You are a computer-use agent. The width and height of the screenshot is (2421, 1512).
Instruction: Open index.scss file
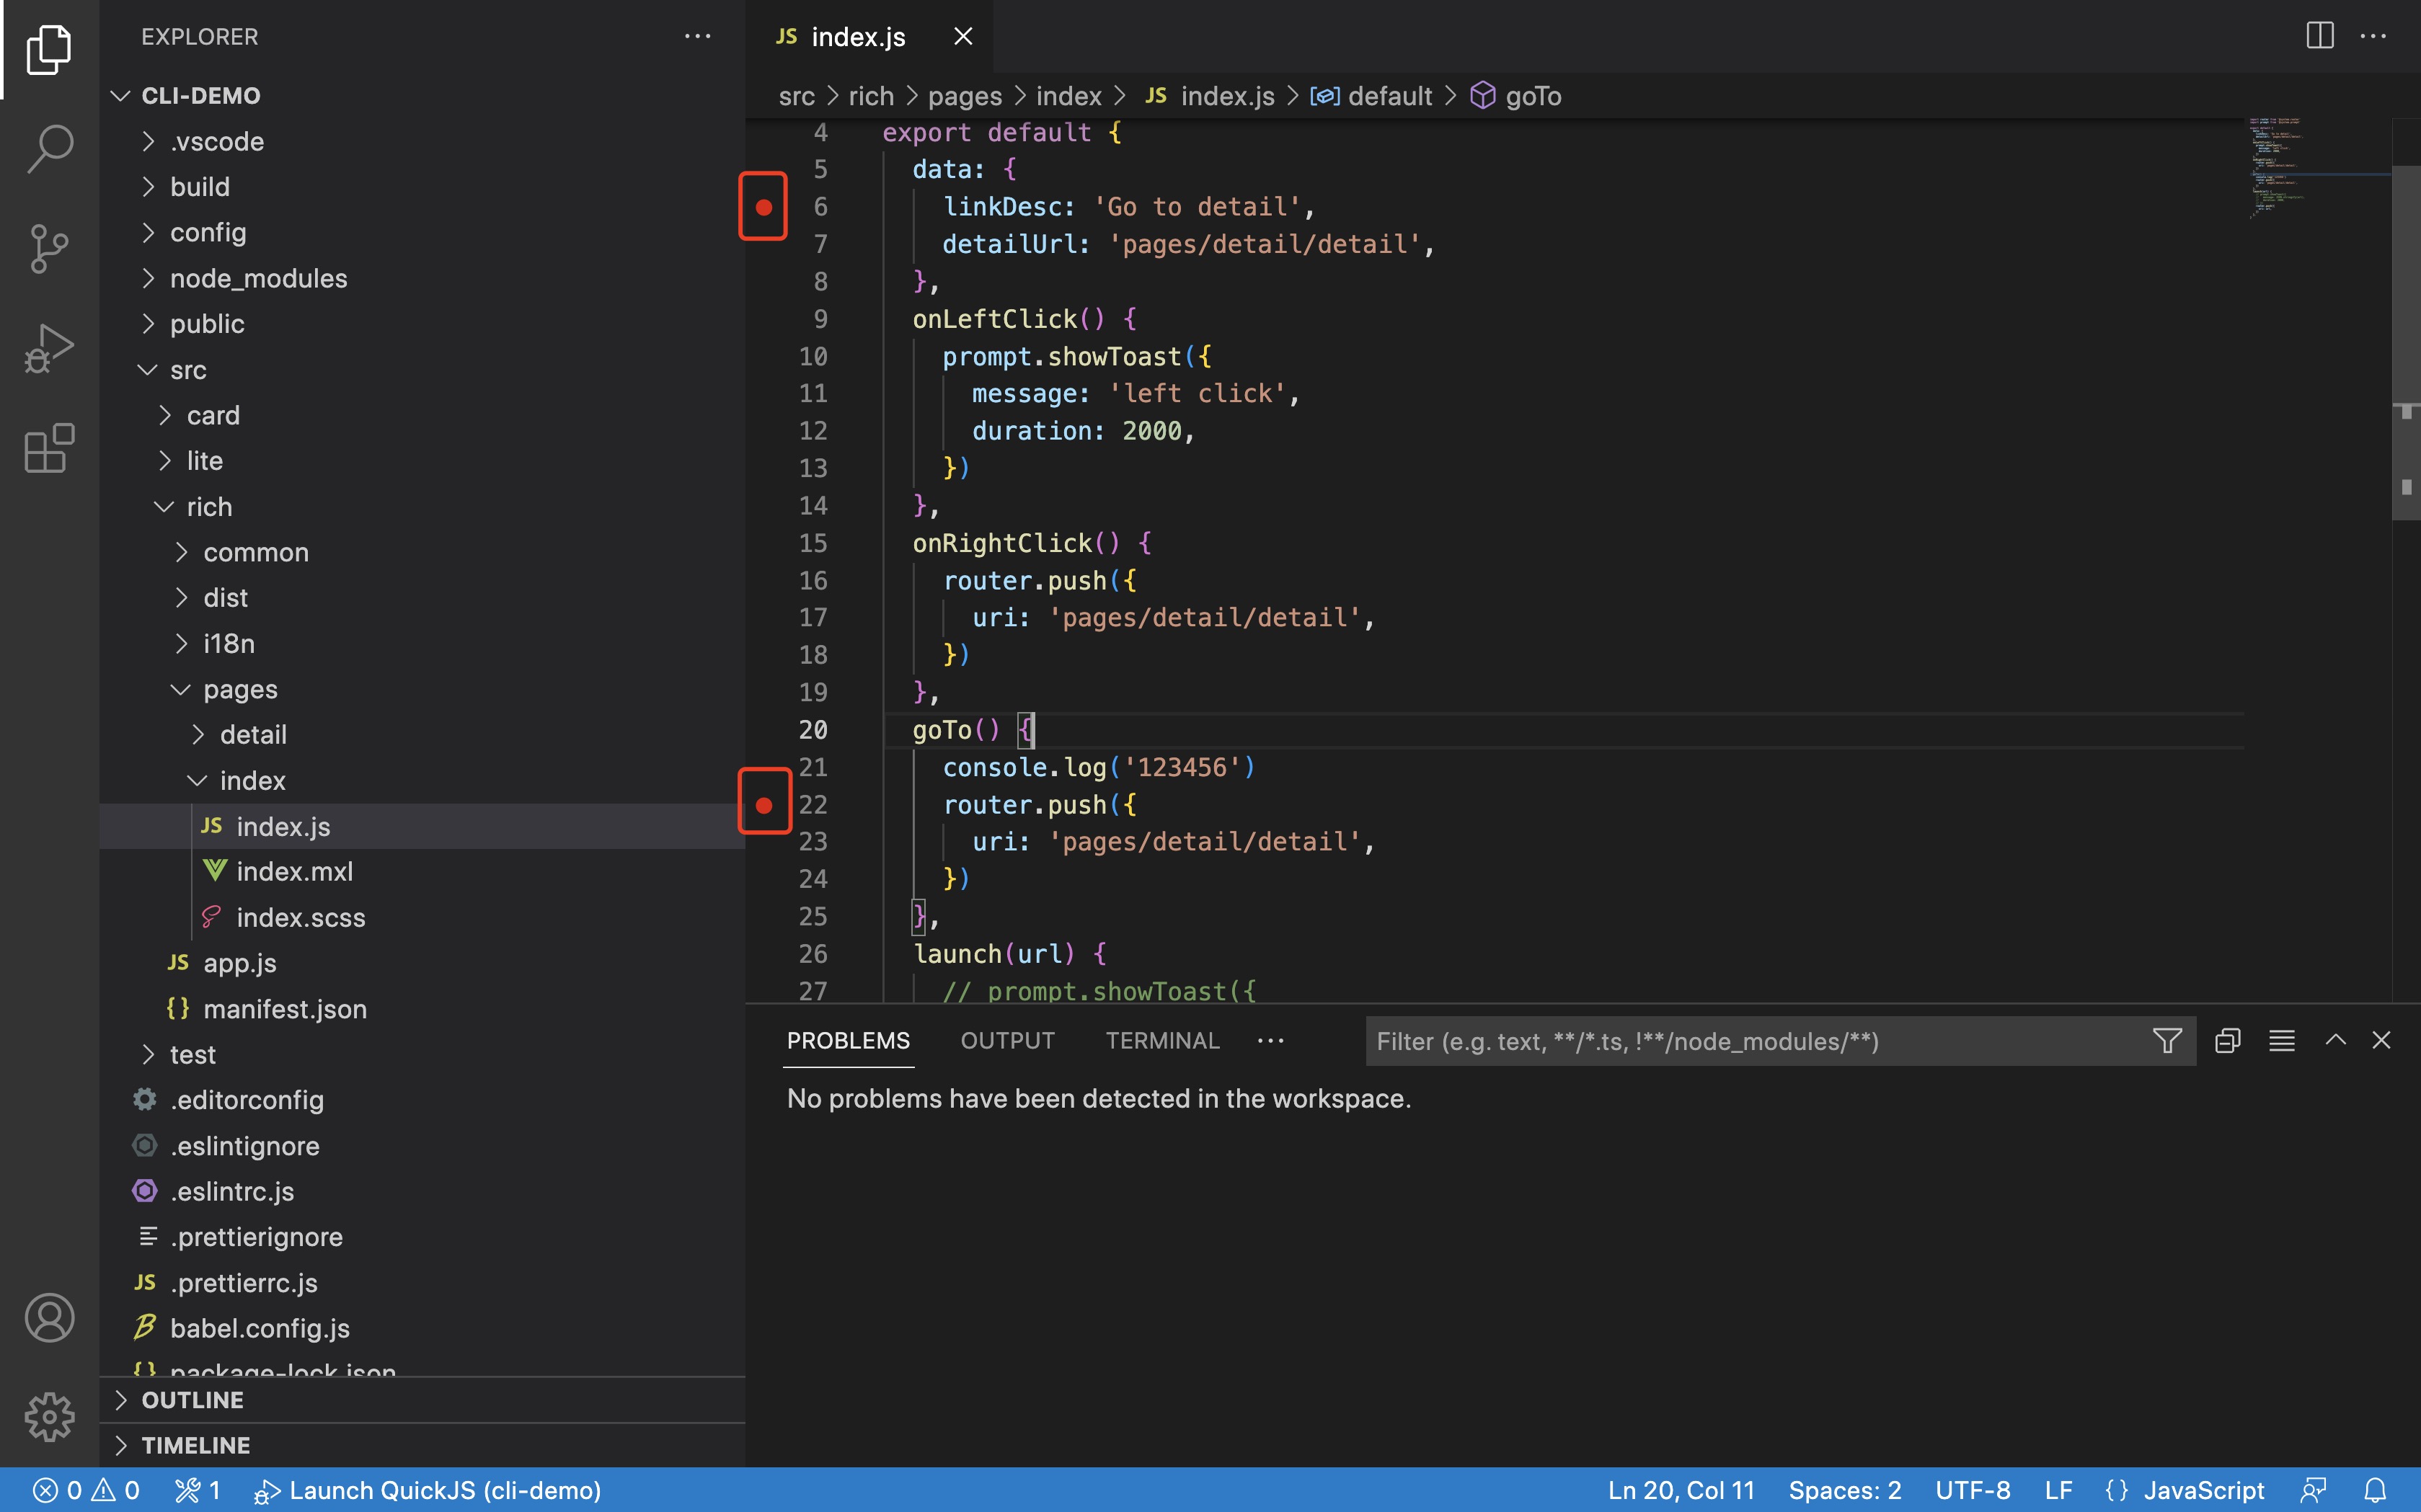pos(422,917)
